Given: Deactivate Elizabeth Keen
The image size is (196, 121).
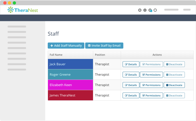Looking at the screenshot, I should (x=174, y=85).
